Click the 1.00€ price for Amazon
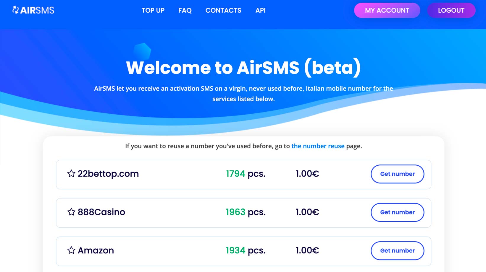486x272 pixels. click(307, 250)
